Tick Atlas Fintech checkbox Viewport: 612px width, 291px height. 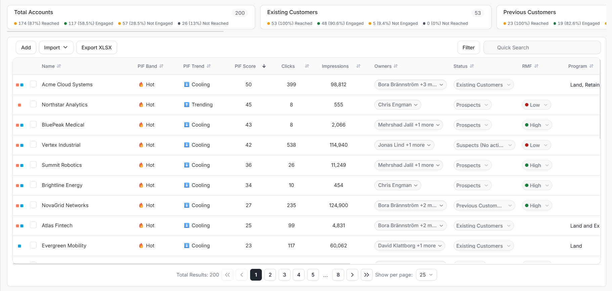[x=33, y=225]
